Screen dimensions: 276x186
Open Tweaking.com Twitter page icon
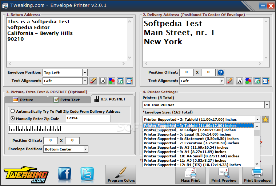point(87,173)
